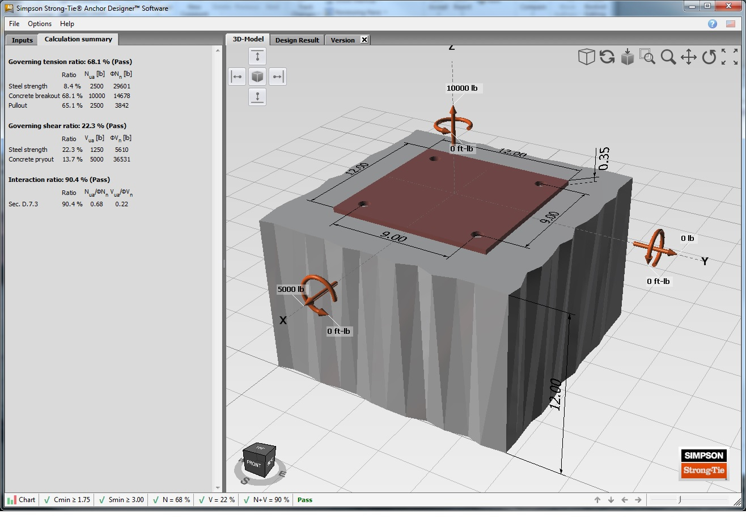Image resolution: width=746 pixels, height=531 pixels.
Task: Switch to the Inputs tab
Action: pyautogui.click(x=22, y=40)
